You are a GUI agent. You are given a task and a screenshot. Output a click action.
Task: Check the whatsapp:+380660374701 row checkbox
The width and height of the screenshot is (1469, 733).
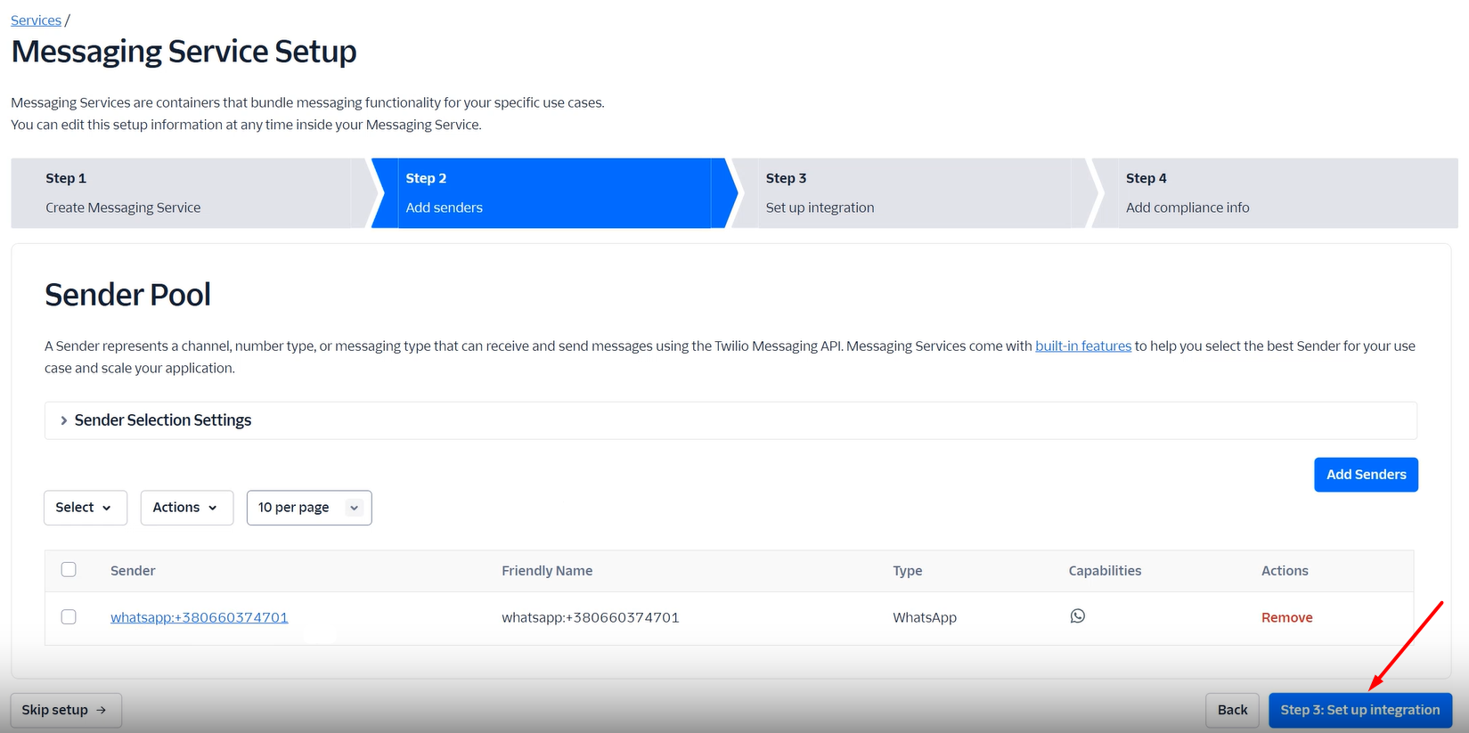click(x=69, y=617)
